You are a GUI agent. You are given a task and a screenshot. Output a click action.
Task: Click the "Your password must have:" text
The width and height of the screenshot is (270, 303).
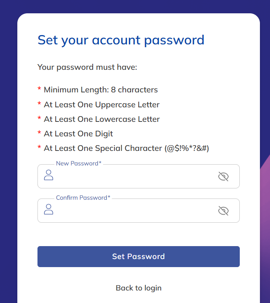pos(87,67)
